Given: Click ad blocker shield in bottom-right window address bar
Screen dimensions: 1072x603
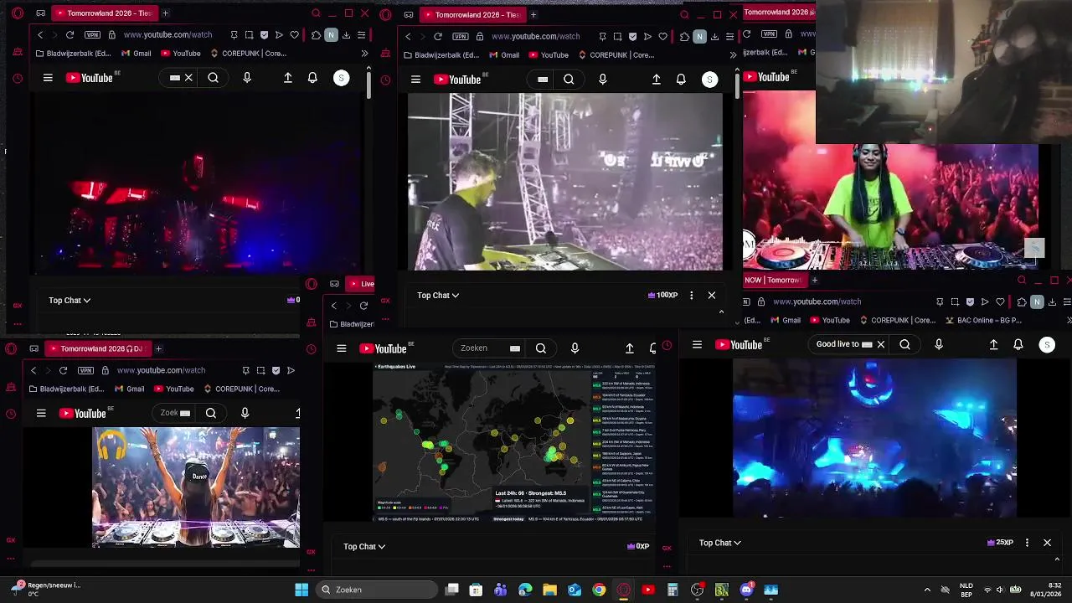Looking at the screenshot, I should 970,301.
